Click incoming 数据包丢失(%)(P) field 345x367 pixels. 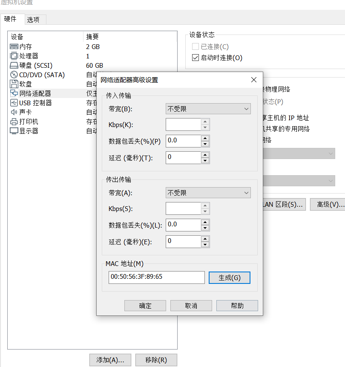[x=183, y=141]
